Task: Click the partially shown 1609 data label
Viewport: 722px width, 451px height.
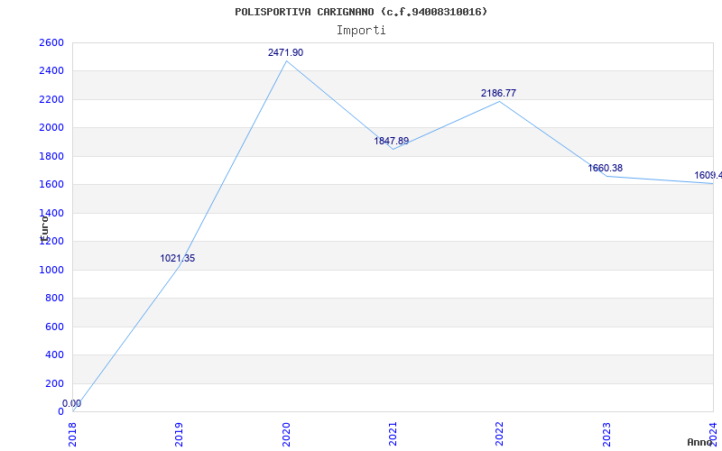Action: pyautogui.click(x=708, y=175)
